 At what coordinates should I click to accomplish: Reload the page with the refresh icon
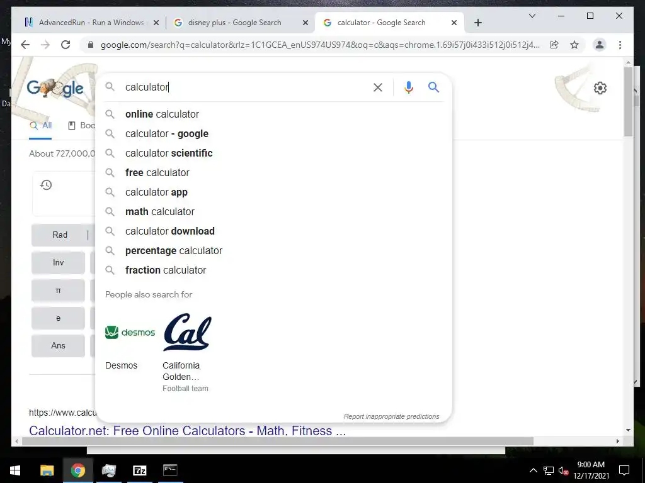(x=66, y=45)
